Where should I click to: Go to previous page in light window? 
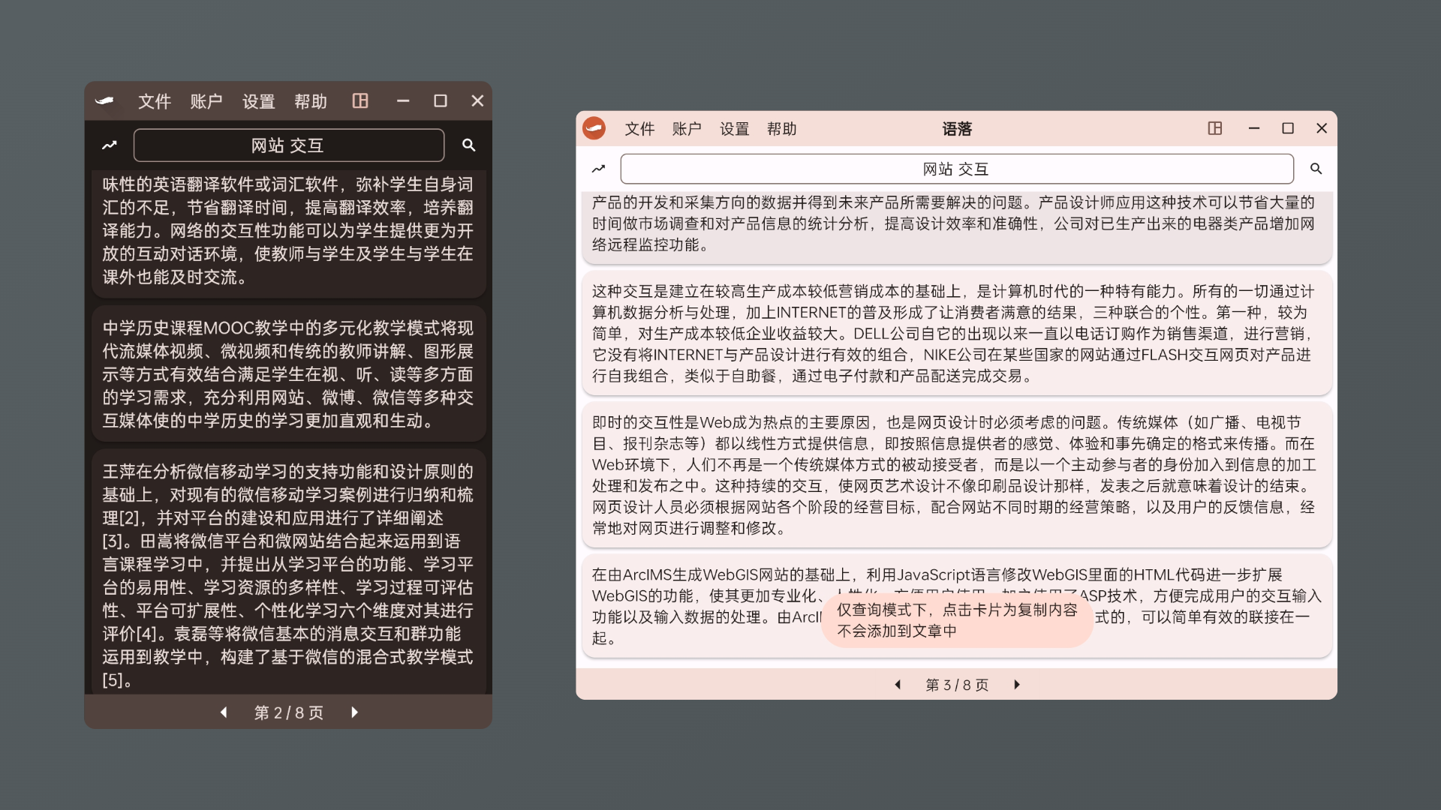(x=898, y=685)
